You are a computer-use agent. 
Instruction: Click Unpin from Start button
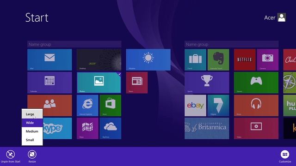click(10, 156)
